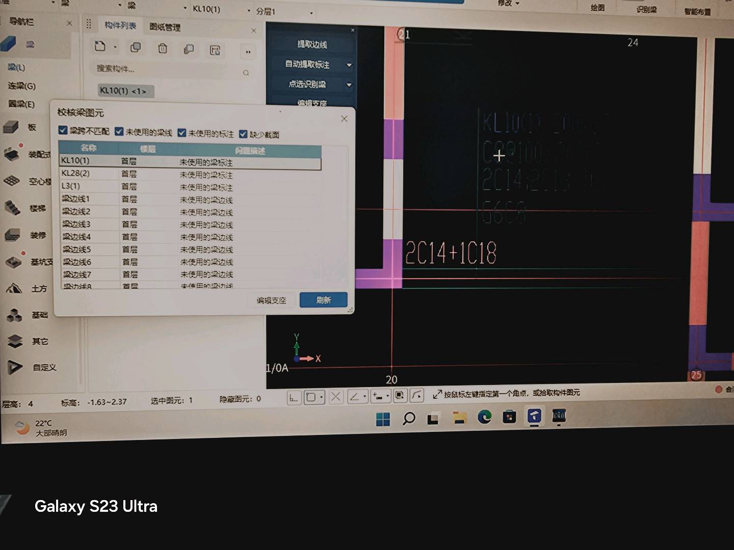734x550 pixels.
Task: Click the 问题描述 column header
Action: click(250, 151)
